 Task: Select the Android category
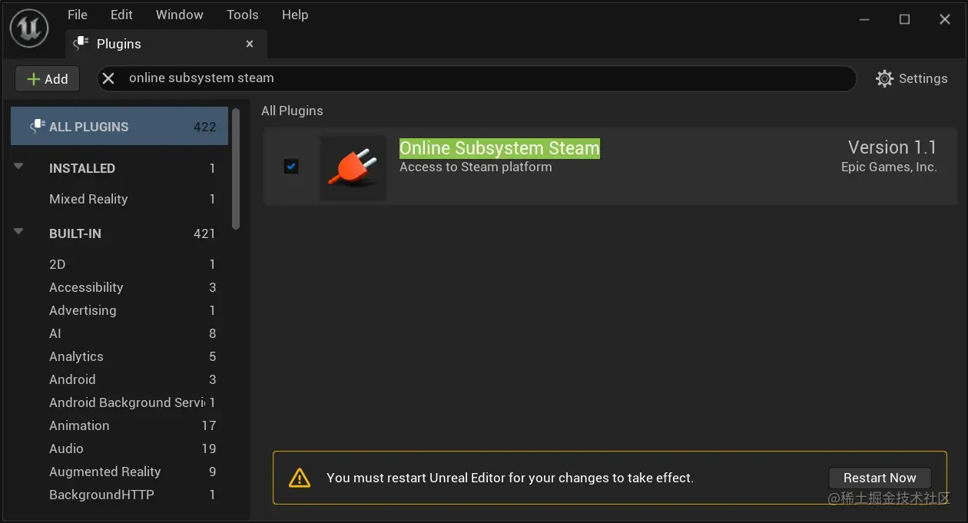coord(120,379)
